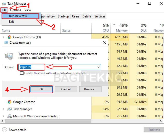Viewport: 164px width, 136px height.
Task: Switch to the Users tab
Action: tap(76, 16)
